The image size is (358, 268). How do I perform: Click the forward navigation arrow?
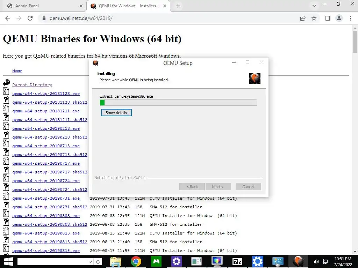19,18
